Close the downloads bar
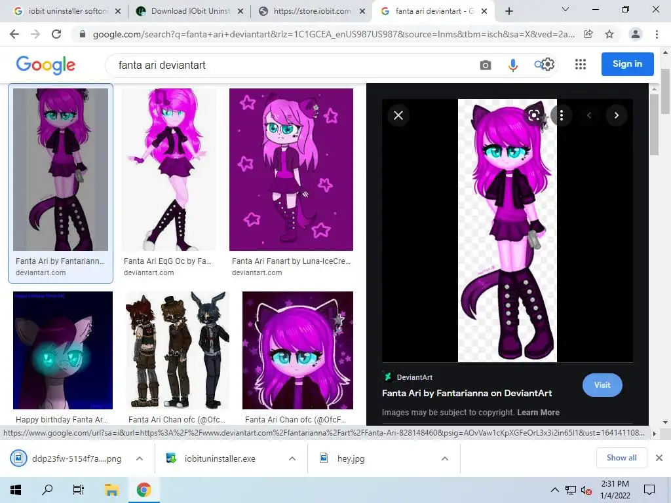The image size is (671, 503). [x=659, y=458]
